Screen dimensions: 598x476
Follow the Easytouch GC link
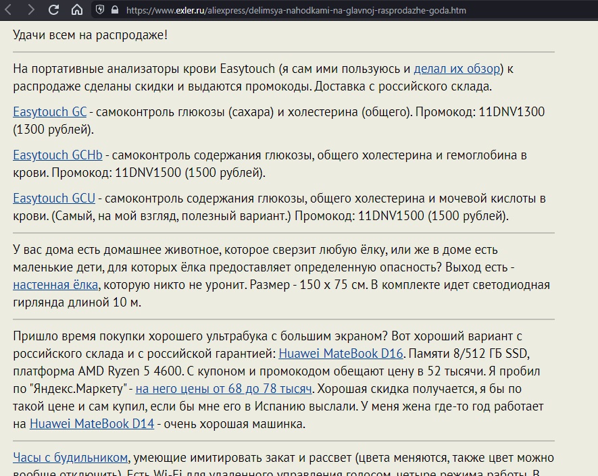[50, 112]
